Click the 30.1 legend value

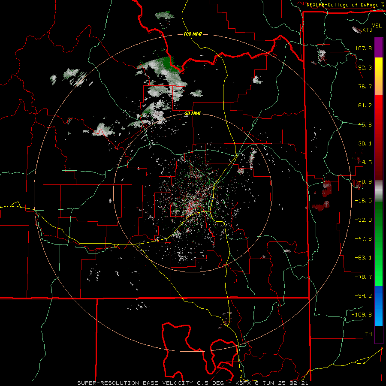(x=365, y=144)
